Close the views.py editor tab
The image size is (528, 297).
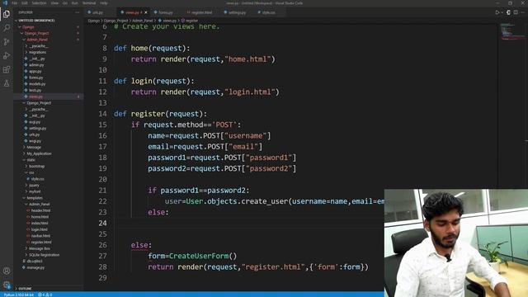tap(146, 12)
